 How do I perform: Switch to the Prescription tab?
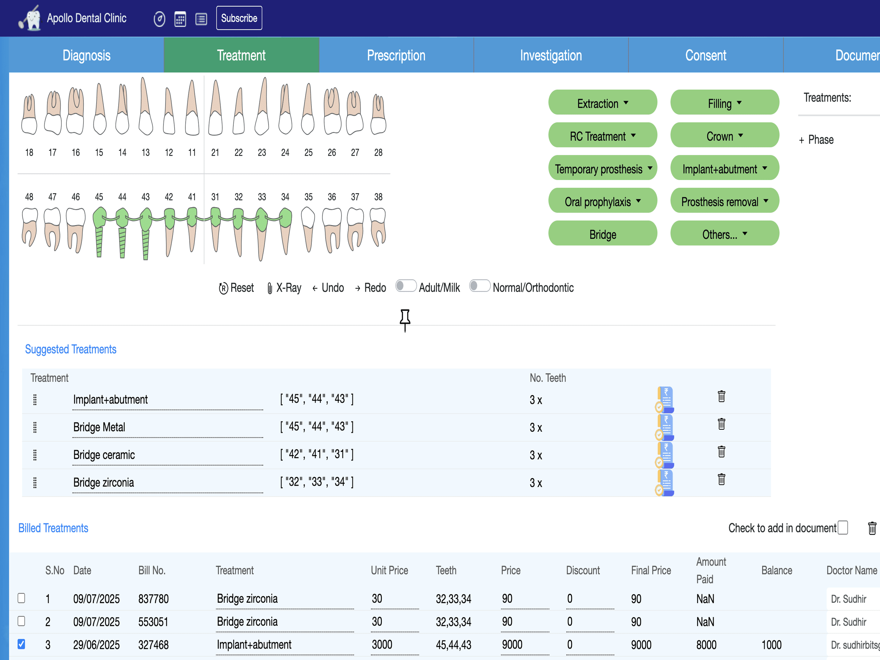click(x=396, y=55)
